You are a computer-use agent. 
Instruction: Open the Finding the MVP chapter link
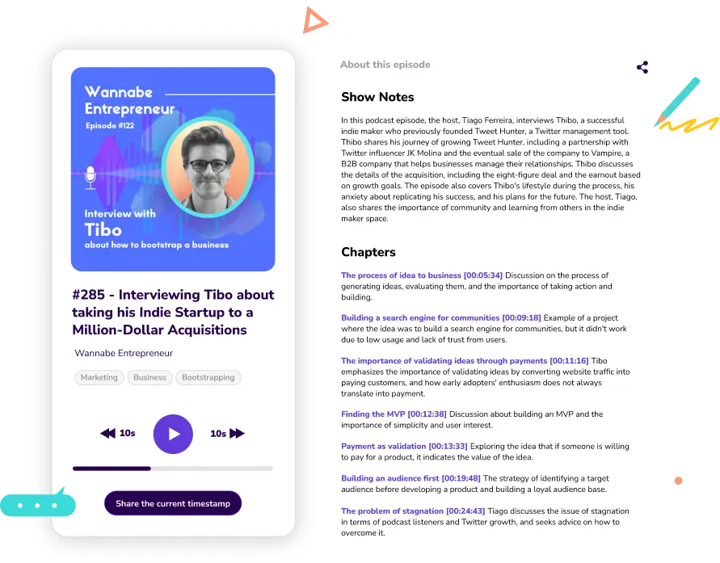tap(394, 414)
